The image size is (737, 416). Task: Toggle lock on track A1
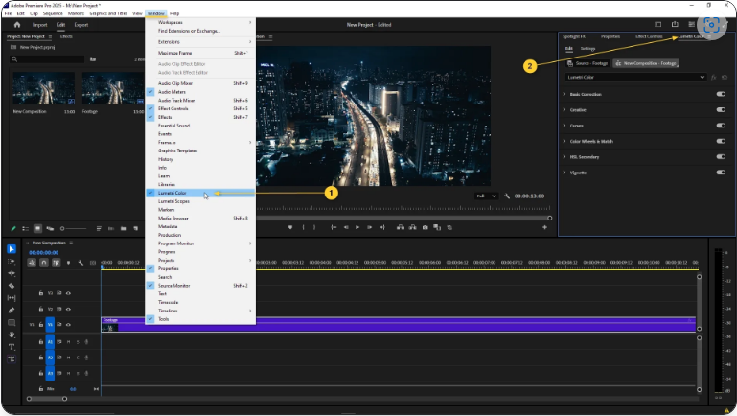(41, 342)
